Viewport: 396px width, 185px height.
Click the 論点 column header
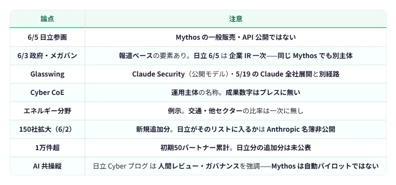(47, 19)
